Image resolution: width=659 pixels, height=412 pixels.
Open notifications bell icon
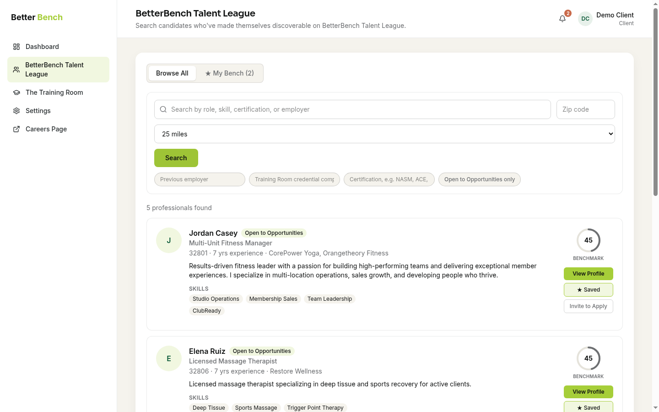pos(562,19)
